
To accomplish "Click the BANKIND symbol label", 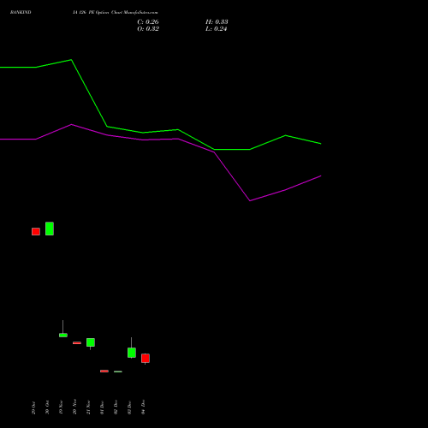I will pos(21,12).
